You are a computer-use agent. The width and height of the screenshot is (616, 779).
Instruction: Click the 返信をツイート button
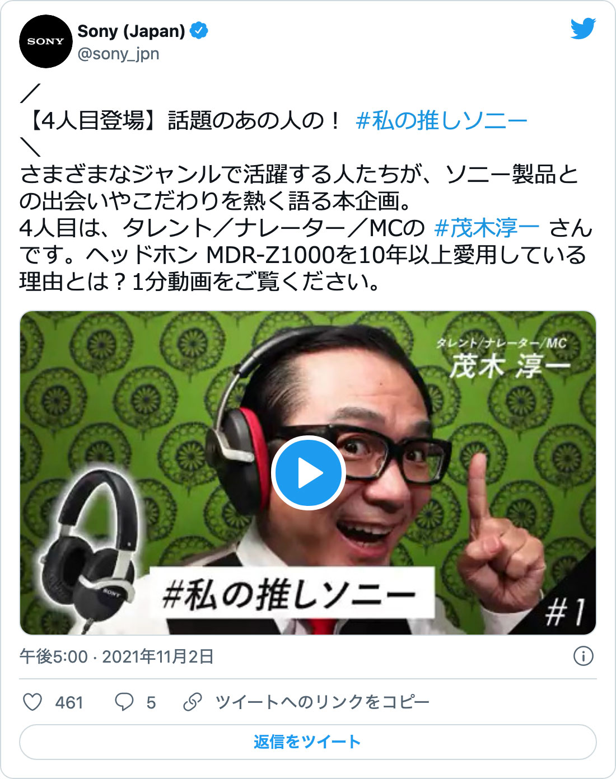(308, 742)
